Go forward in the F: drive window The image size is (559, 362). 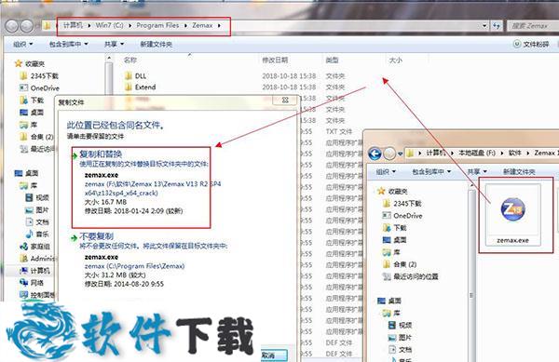pos(389,154)
